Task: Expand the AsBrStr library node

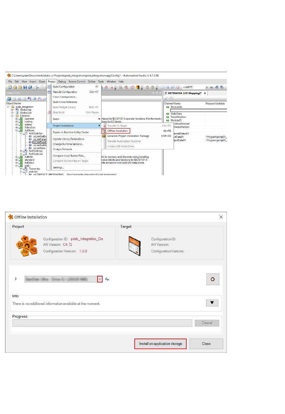Action: [16, 157]
